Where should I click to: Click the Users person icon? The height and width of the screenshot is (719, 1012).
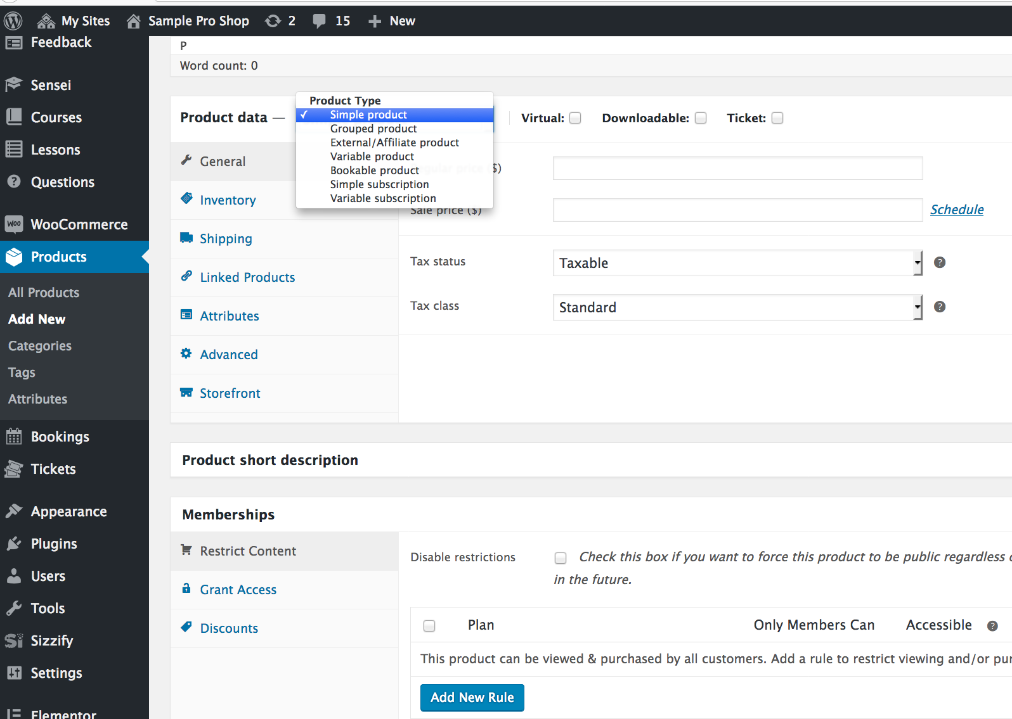click(14, 576)
